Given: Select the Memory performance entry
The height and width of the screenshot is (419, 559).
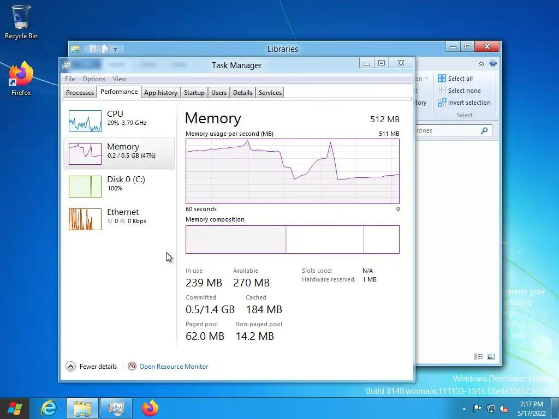Looking at the screenshot, I should pyautogui.click(x=118, y=153).
